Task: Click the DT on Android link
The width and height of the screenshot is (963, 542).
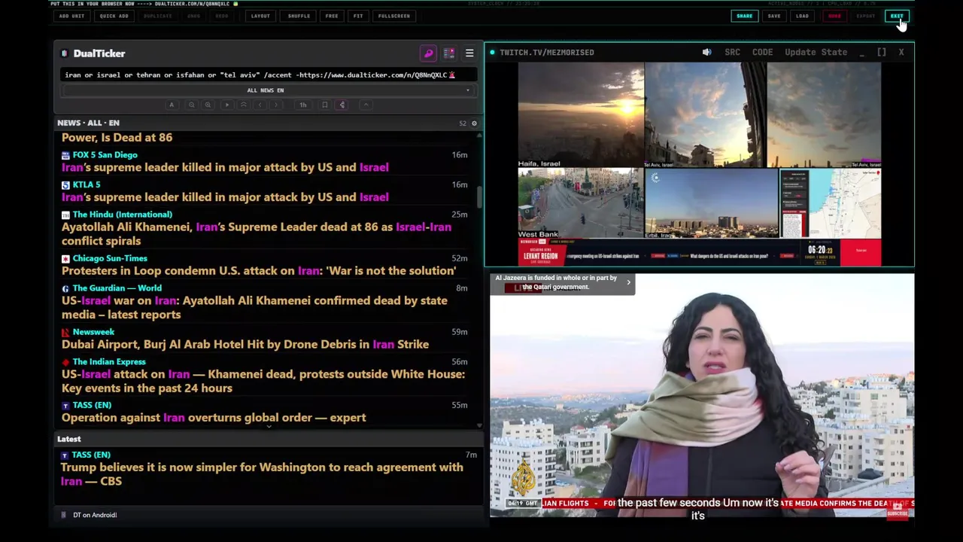Action: click(x=95, y=515)
